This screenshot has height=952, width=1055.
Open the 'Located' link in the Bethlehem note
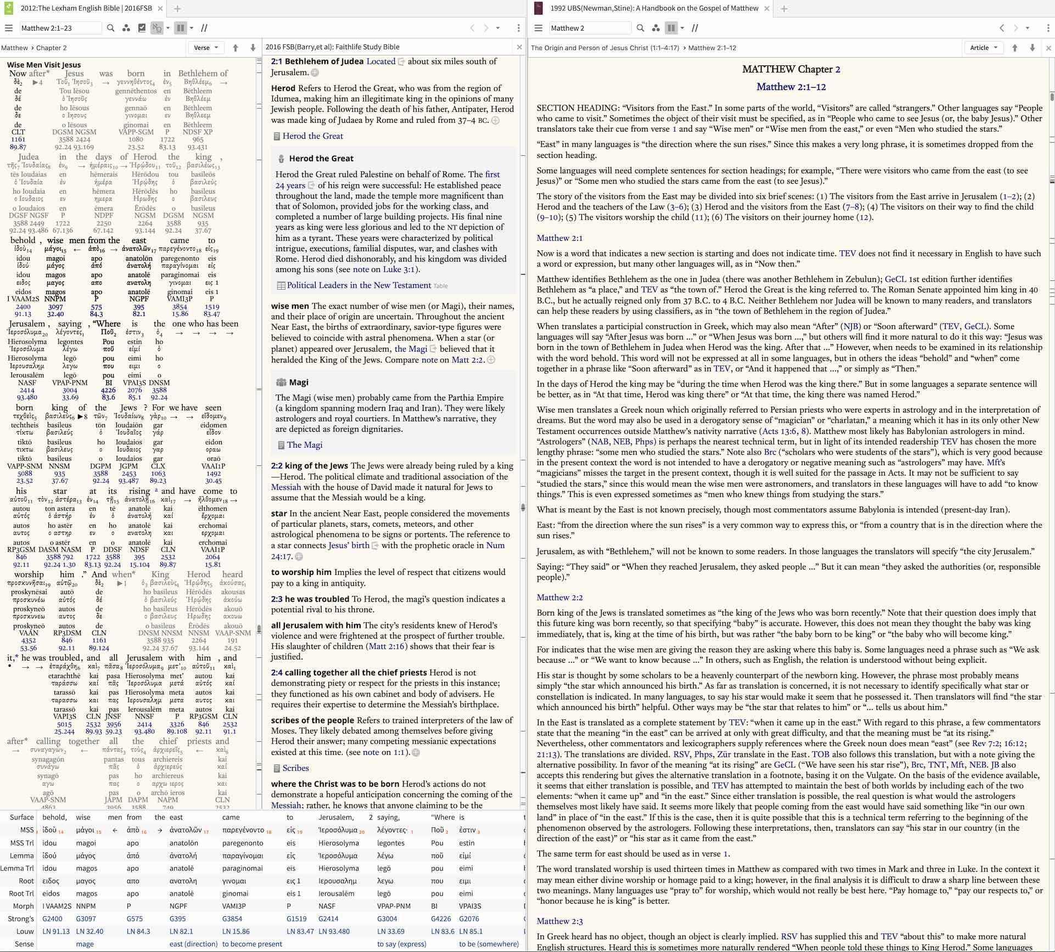[x=381, y=61]
